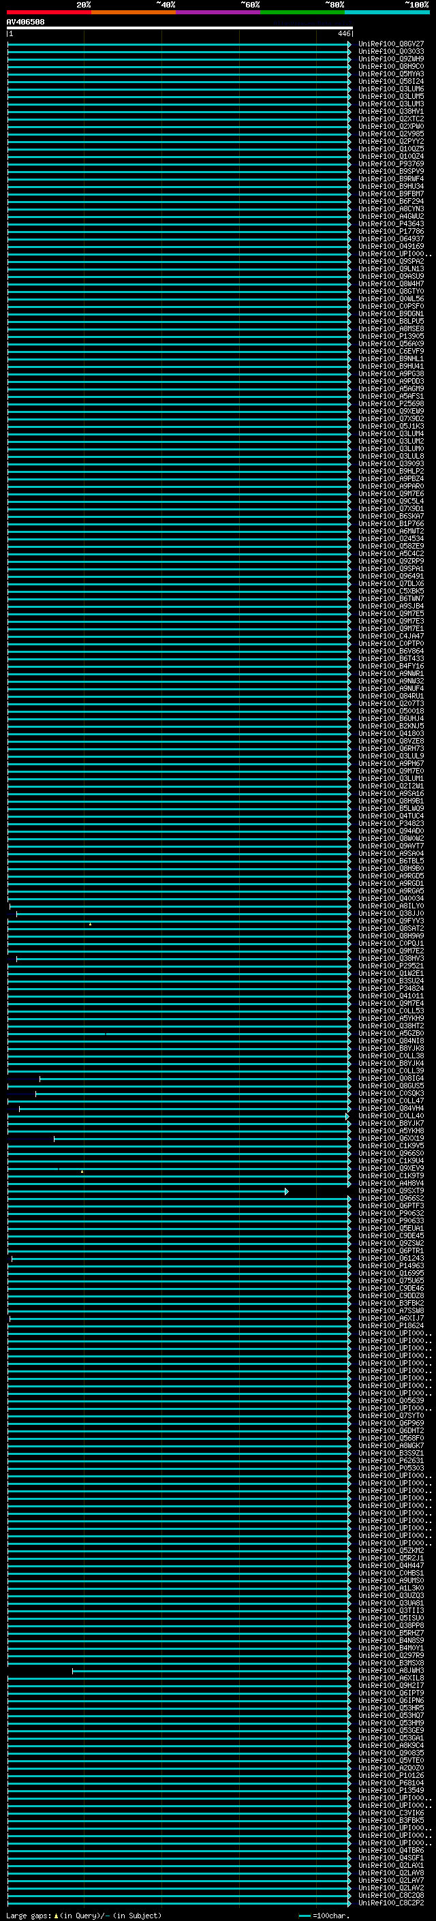
Task: View the UniRef100_Q9SPA2 record
Action: point(391,262)
